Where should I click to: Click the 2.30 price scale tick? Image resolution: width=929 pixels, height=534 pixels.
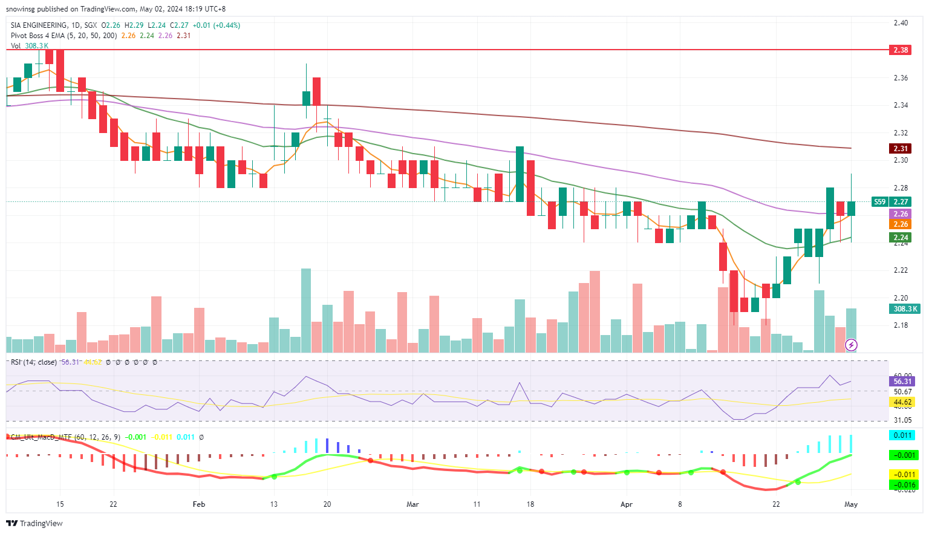pyautogui.click(x=901, y=160)
